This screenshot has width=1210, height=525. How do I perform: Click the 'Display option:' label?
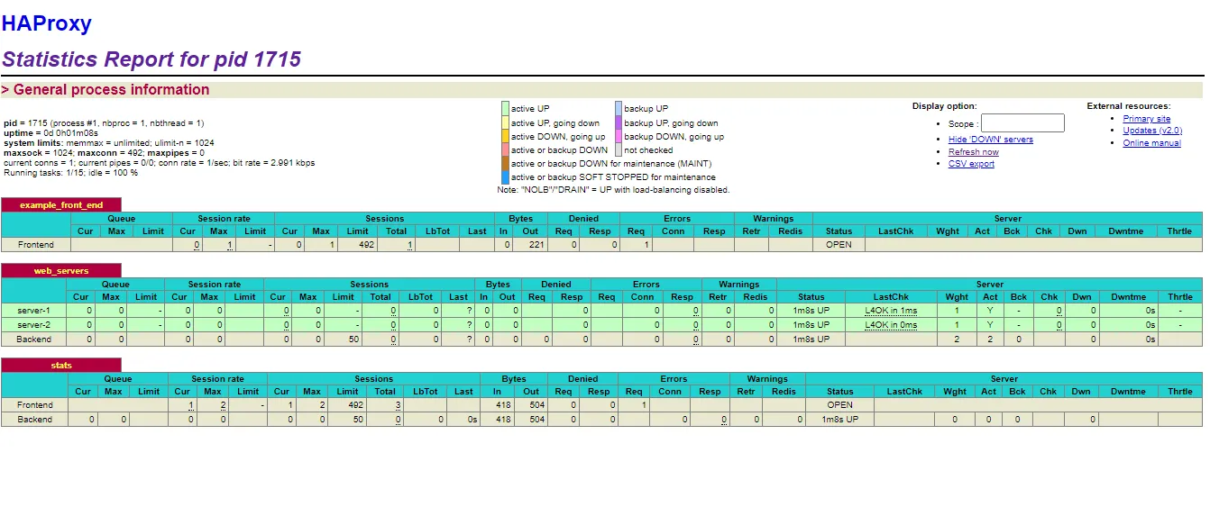click(x=944, y=106)
